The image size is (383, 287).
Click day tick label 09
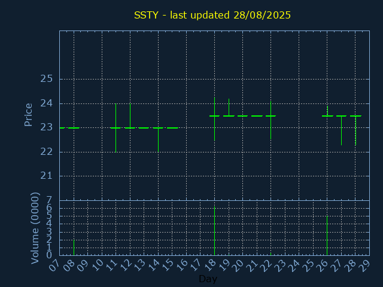[83, 265]
